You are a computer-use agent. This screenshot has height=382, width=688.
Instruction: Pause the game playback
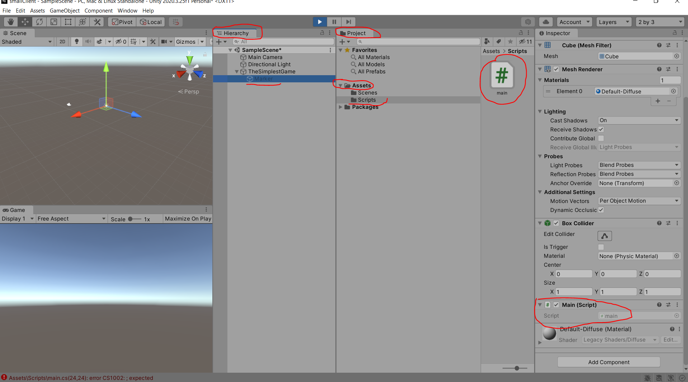pyautogui.click(x=334, y=22)
